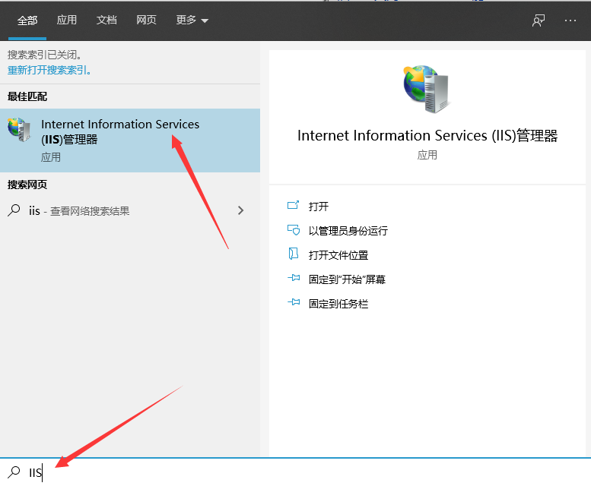
Task: Open the three-dot options menu
Action: tap(570, 21)
